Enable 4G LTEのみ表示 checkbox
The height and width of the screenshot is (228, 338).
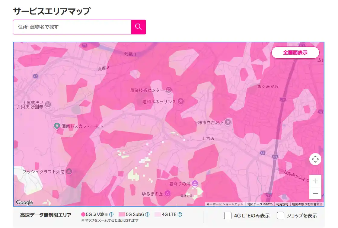pyautogui.click(x=228, y=216)
